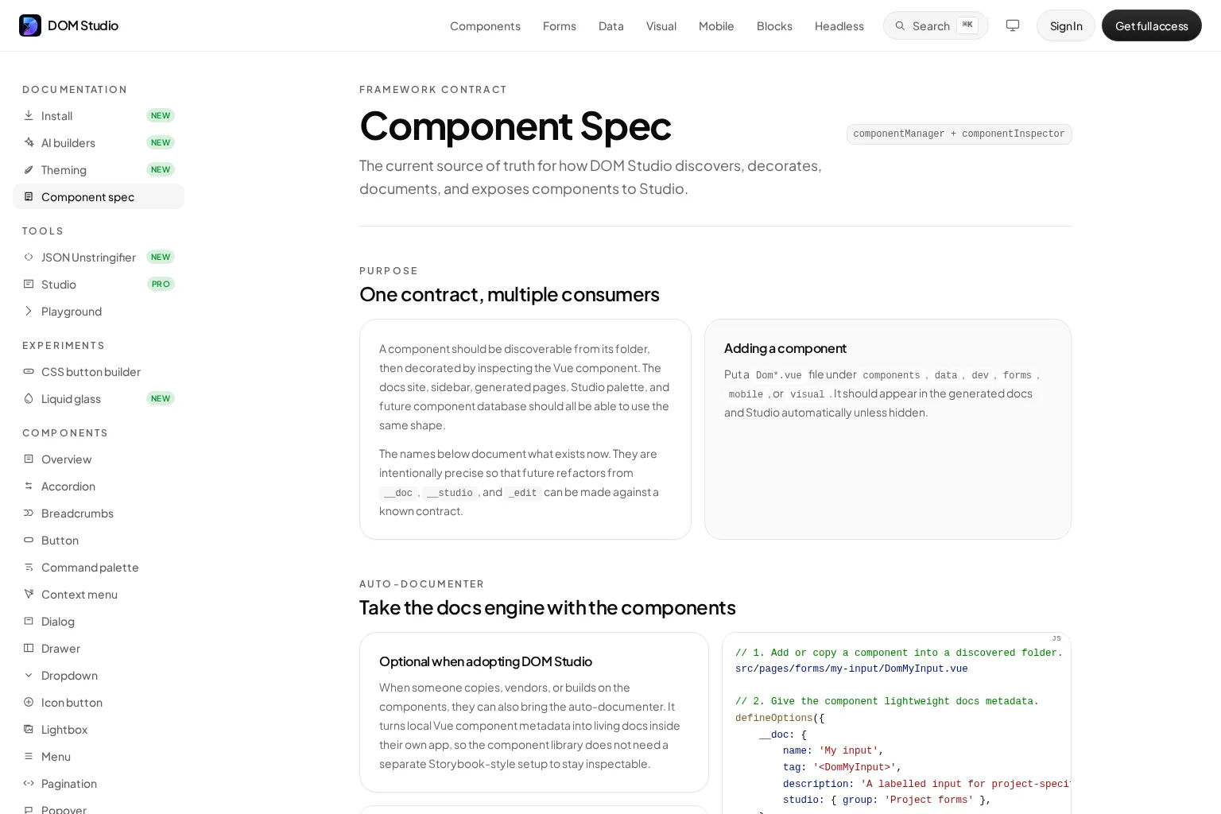Image resolution: width=1221 pixels, height=814 pixels.
Task: Open the Command palette component page
Action: coord(99,567)
